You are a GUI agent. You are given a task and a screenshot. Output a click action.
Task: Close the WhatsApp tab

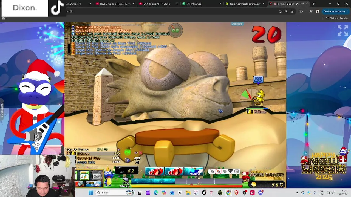click(220, 4)
